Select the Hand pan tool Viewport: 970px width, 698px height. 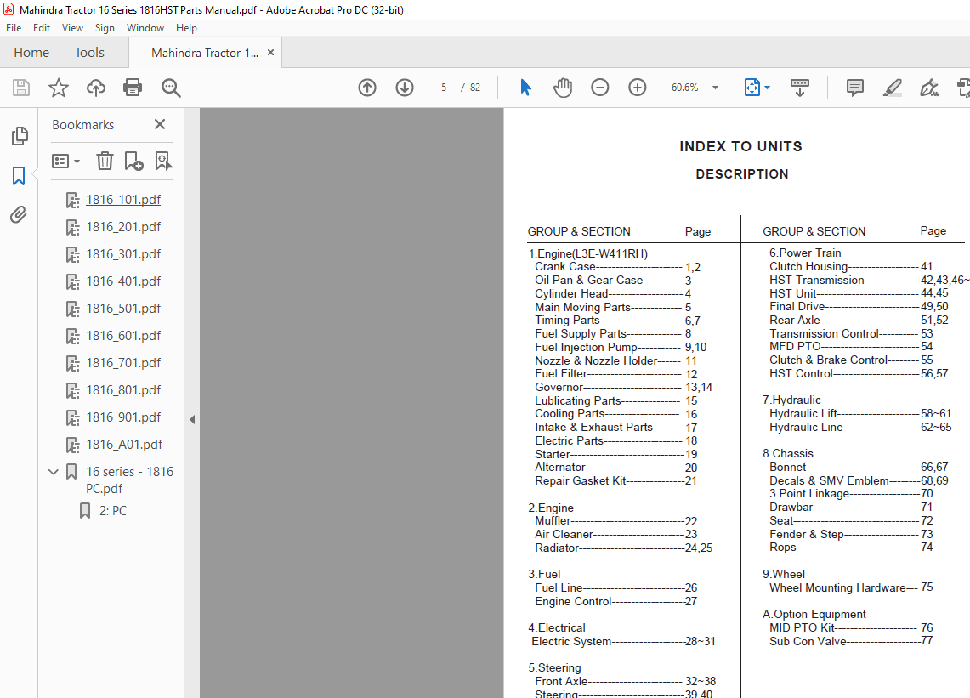pyautogui.click(x=563, y=88)
